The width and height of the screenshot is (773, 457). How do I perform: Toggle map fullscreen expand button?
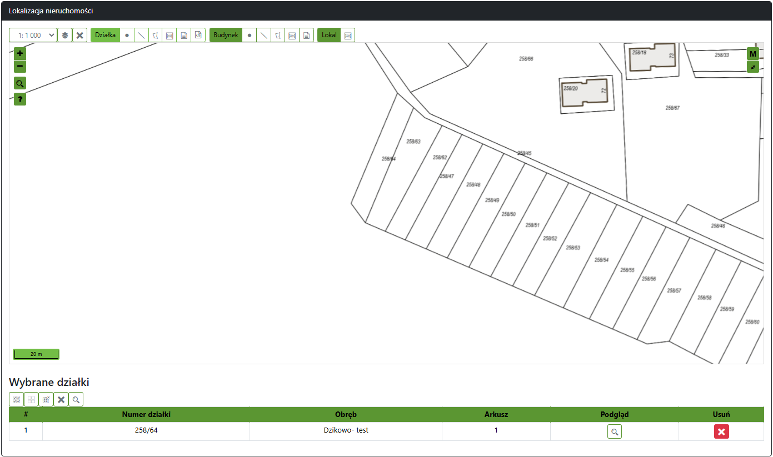click(753, 67)
